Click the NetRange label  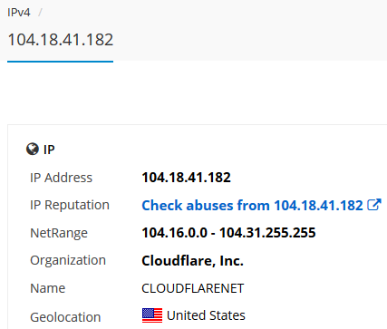click(x=59, y=233)
